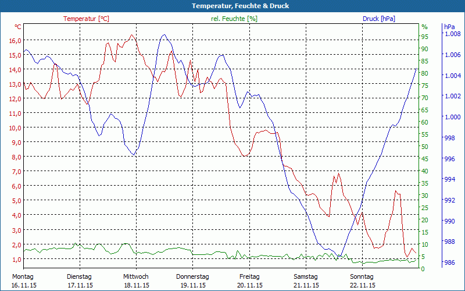The height and width of the screenshot is (291, 465).
Task: Select the Freitag 20.11.15 date label
Action: [x=249, y=281]
